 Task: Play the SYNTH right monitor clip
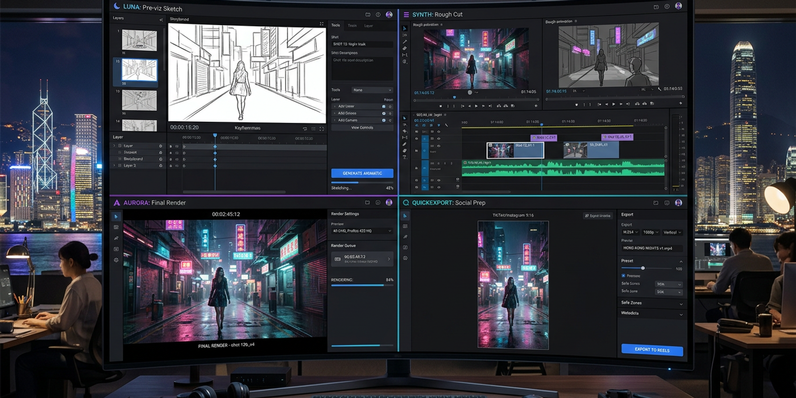click(x=613, y=104)
